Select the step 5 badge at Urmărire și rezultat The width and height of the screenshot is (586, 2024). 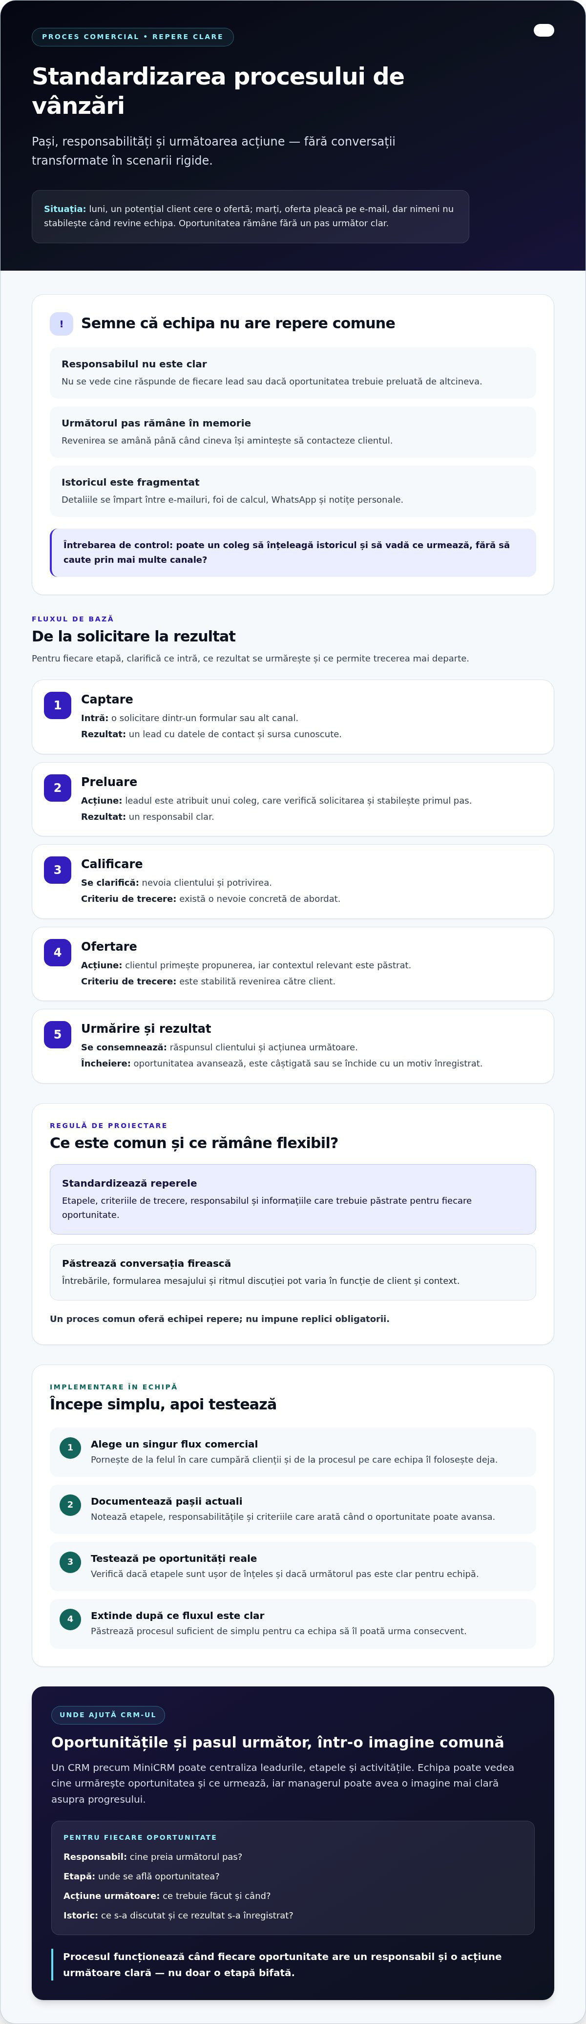tap(57, 1035)
